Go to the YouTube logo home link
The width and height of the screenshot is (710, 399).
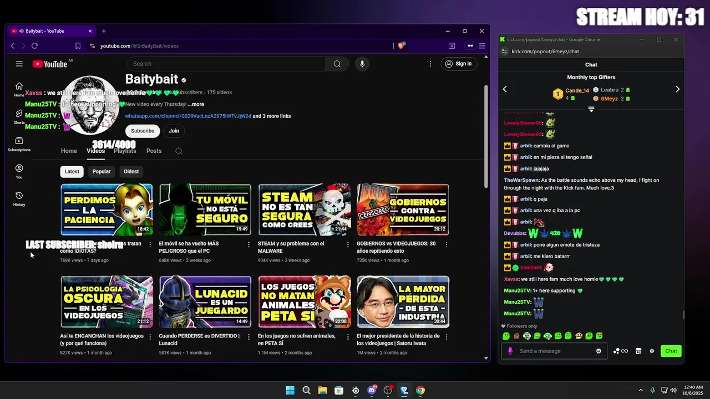[x=50, y=64]
